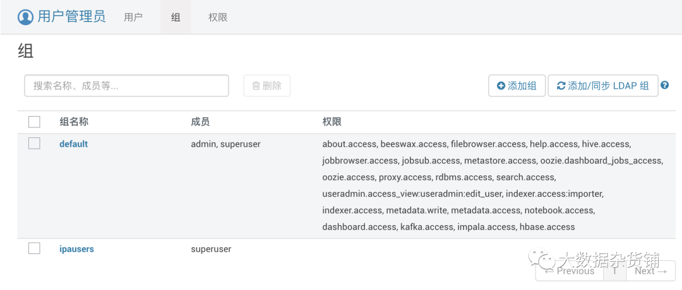The width and height of the screenshot is (682, 290).
Task: Open the default group link
Action: 73,144
